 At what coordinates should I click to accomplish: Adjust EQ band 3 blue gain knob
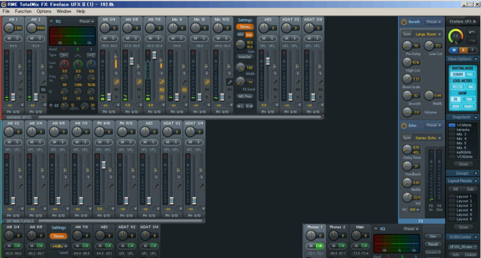(91, 64)
